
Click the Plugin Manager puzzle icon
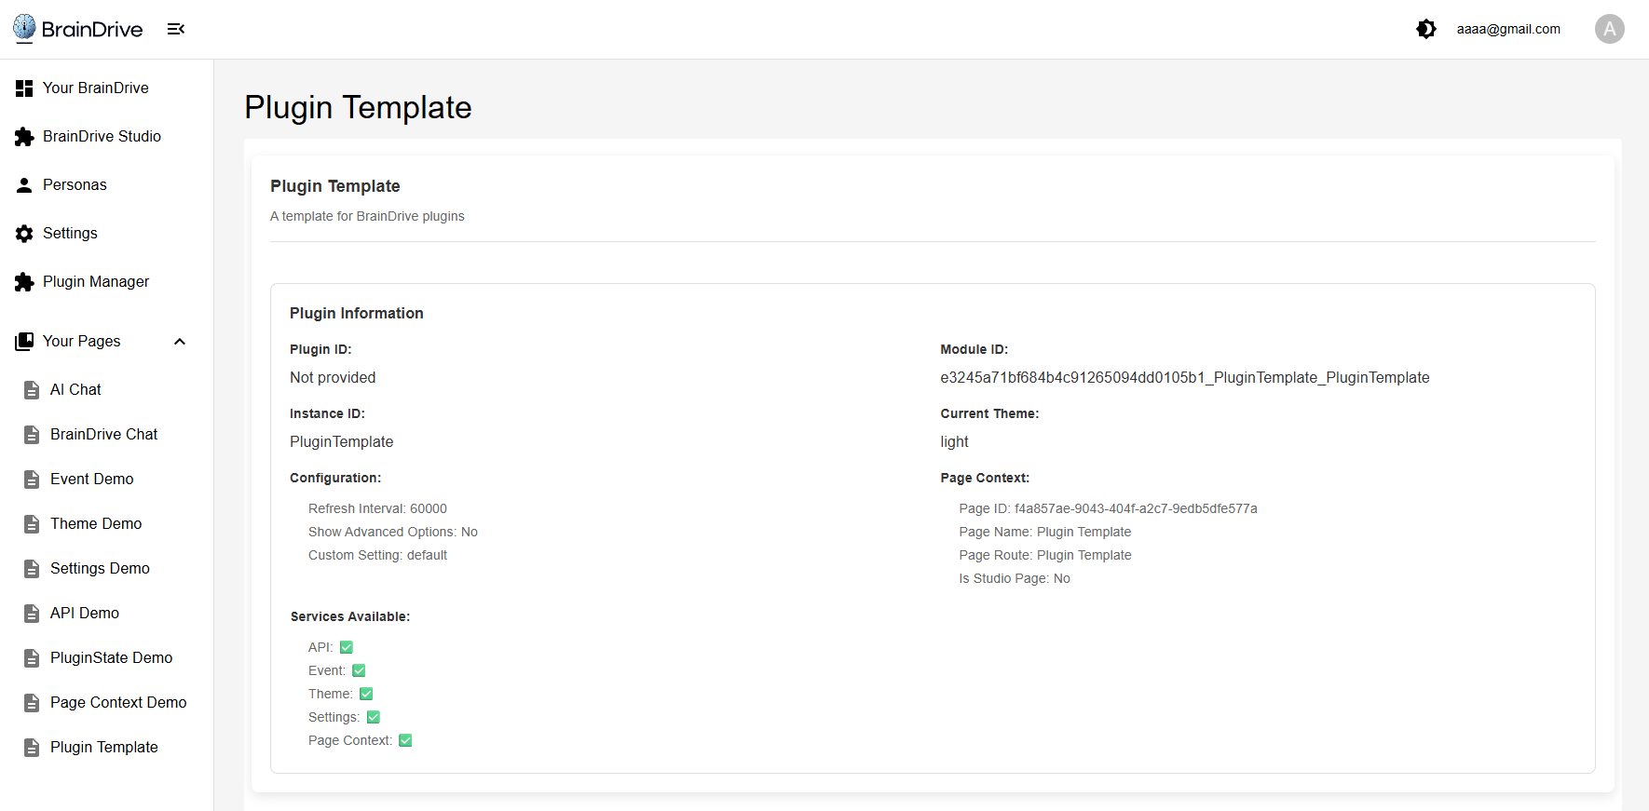point(24,282)
